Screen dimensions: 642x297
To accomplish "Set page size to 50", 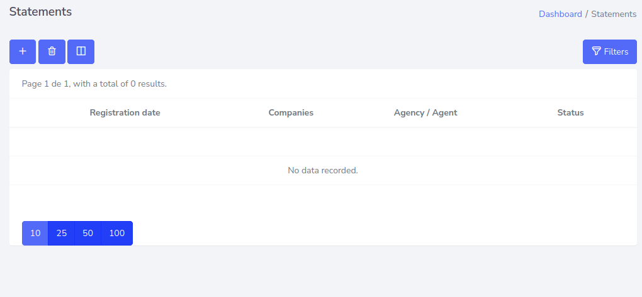I will (88, 233).
